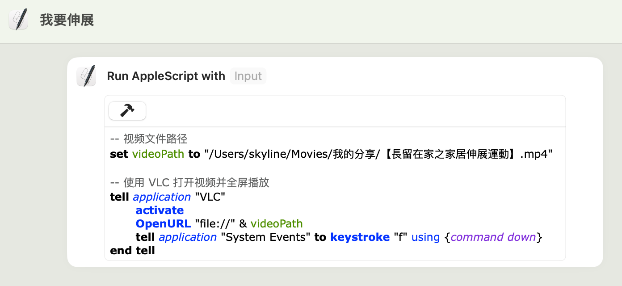Click the activate command line
Screen dimensions: 622x286
[x=160, y=210]
